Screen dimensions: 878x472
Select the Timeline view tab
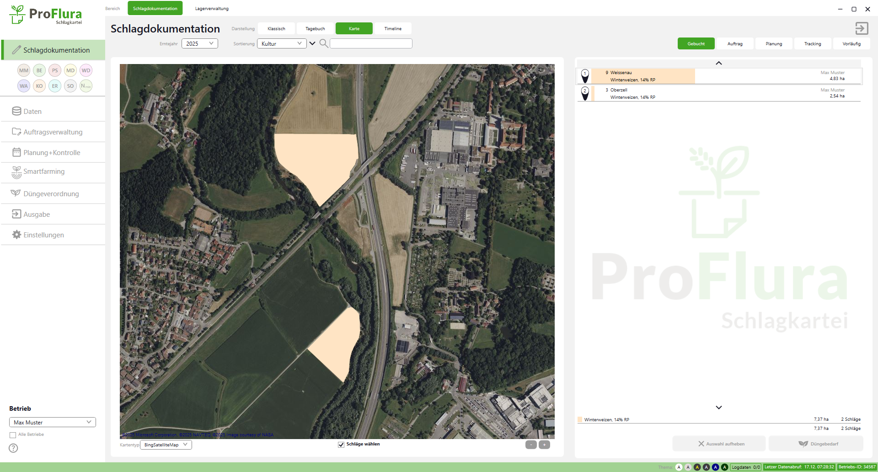tap(393, 28)
